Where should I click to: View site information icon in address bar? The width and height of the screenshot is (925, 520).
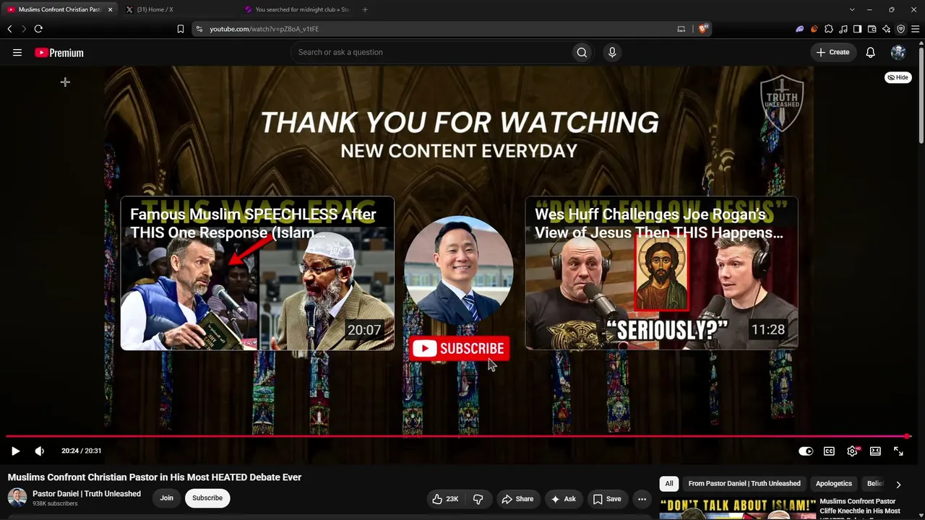(199, 29)
